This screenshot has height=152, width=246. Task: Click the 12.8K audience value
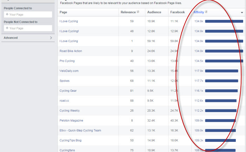click(151, 31)
